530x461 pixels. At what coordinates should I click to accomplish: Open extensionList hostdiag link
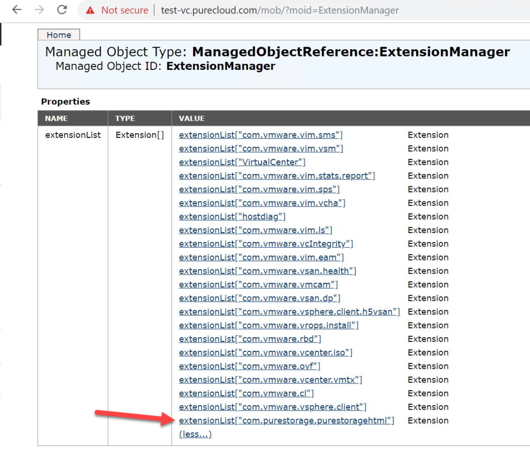click(x=232, y=217)
